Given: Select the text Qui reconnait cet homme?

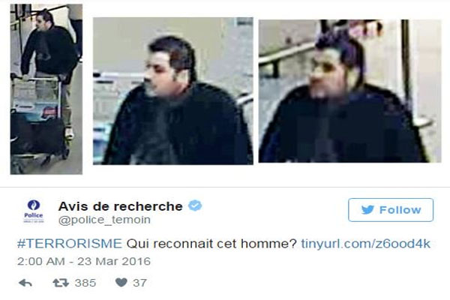Looking at the screenshot, I should (x=211, y=244).
